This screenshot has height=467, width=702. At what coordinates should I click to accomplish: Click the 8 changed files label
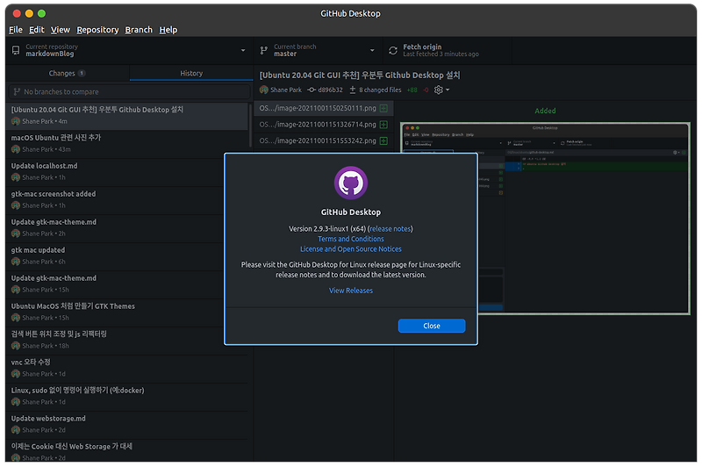(380, 90)
